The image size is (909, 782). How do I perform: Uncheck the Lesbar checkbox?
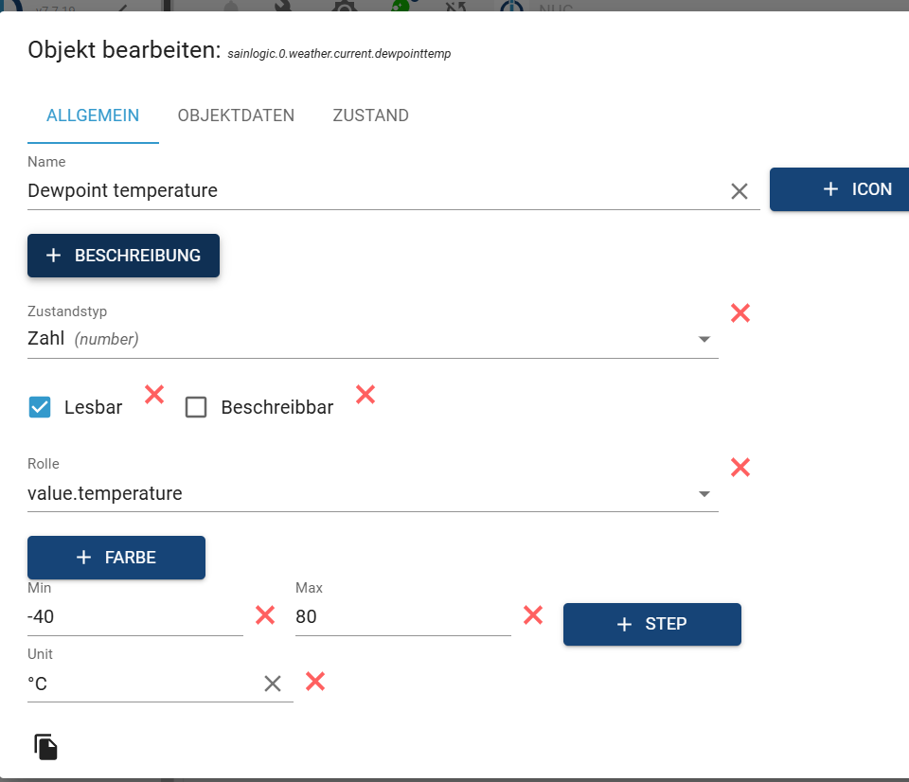point(40,408)
